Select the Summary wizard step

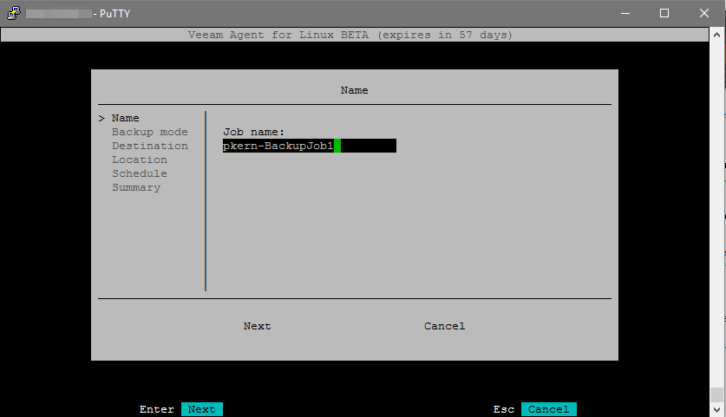click(x=136, y=187)
